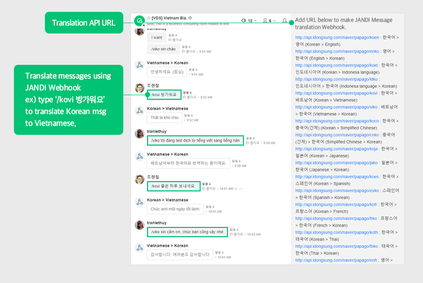The height and width of the screenshot is (283, 423).
Task: Click the green JANDI topic chat icon
Action: 139,21
